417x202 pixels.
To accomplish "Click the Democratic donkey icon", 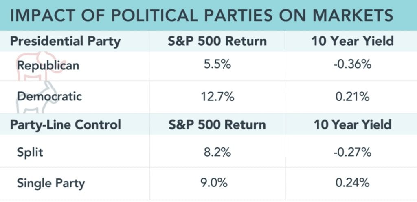I will coord(35,96).
